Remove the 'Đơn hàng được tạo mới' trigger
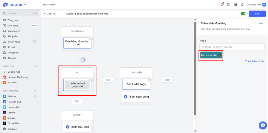This screenshot has width=268, height=133. (91, 39)
